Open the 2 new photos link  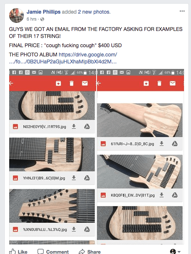click(x=94, y=12)
